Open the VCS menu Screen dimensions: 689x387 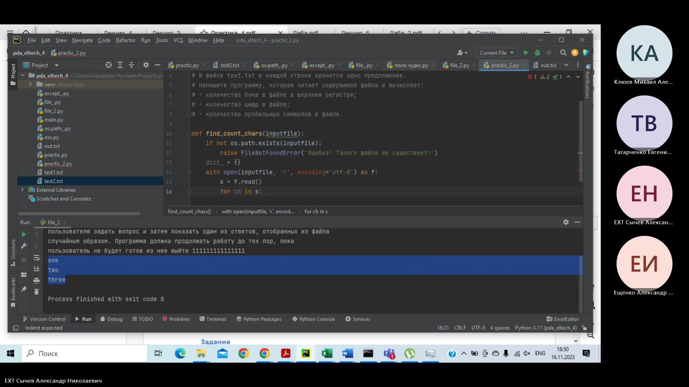tap(178, 40)
